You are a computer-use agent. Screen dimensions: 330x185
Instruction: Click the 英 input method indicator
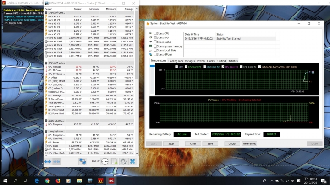pos(292,180)
